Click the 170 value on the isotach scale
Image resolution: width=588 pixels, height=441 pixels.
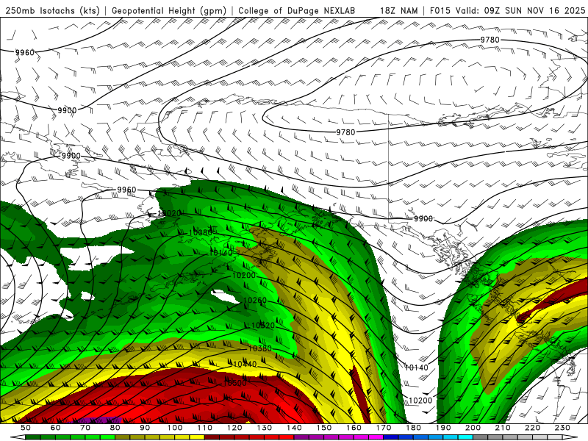(x=384, y=428)
